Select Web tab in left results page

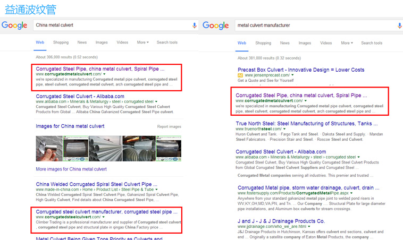click(40, 42)
